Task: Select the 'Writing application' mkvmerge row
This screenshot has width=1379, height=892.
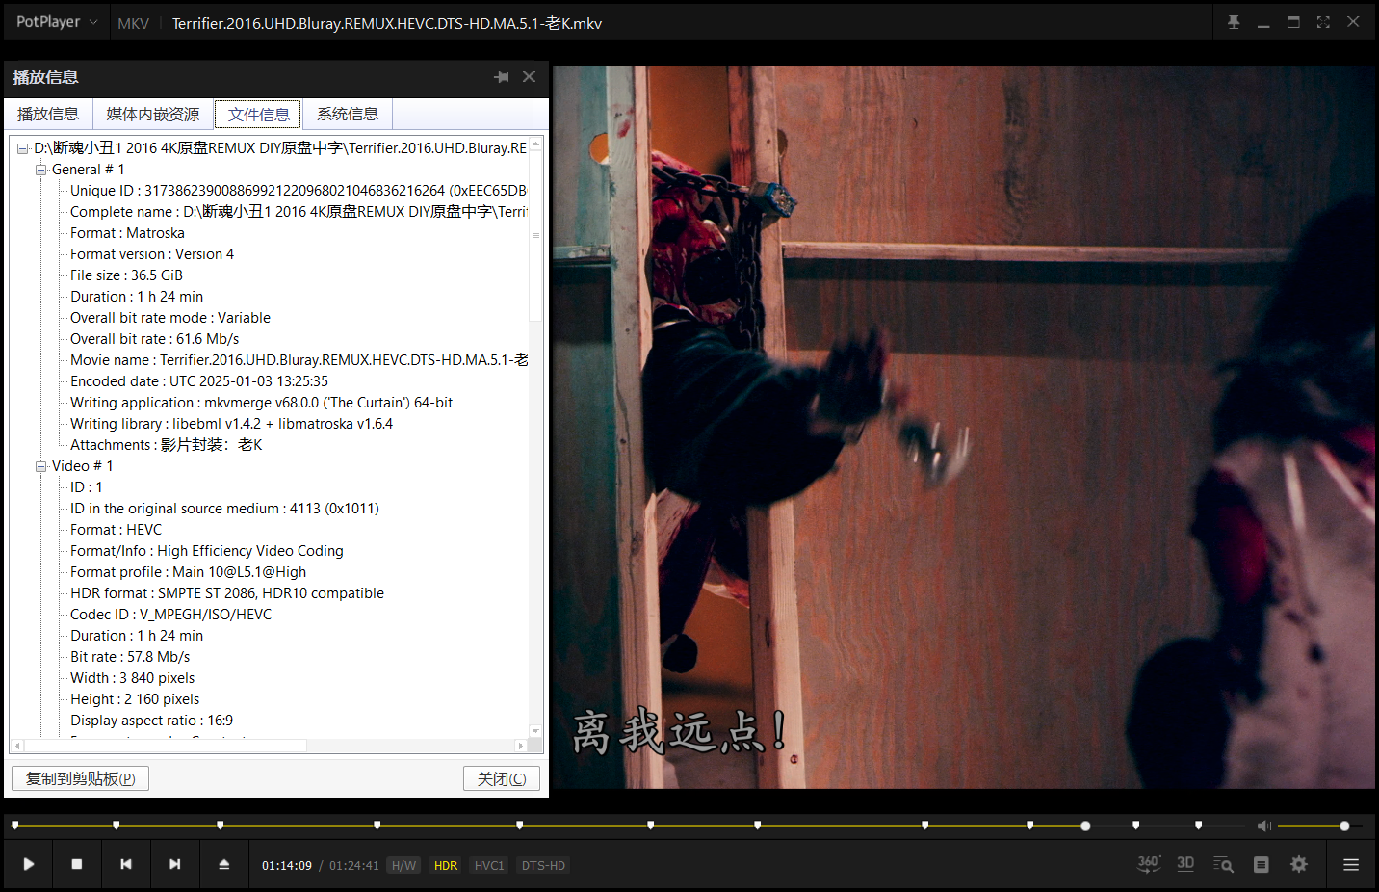Action: click(261, 403)
